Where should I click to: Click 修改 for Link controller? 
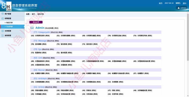[x=53, y=58]
